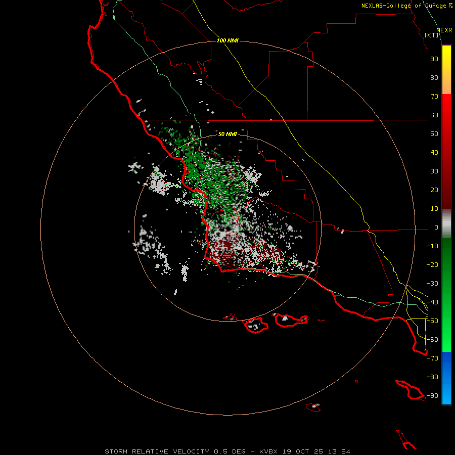Viewport: 455px width, 455px height.
Task: Pick the gray zero-velocity color bar segment
Action: pyautogui.click(x=446, y=224)
